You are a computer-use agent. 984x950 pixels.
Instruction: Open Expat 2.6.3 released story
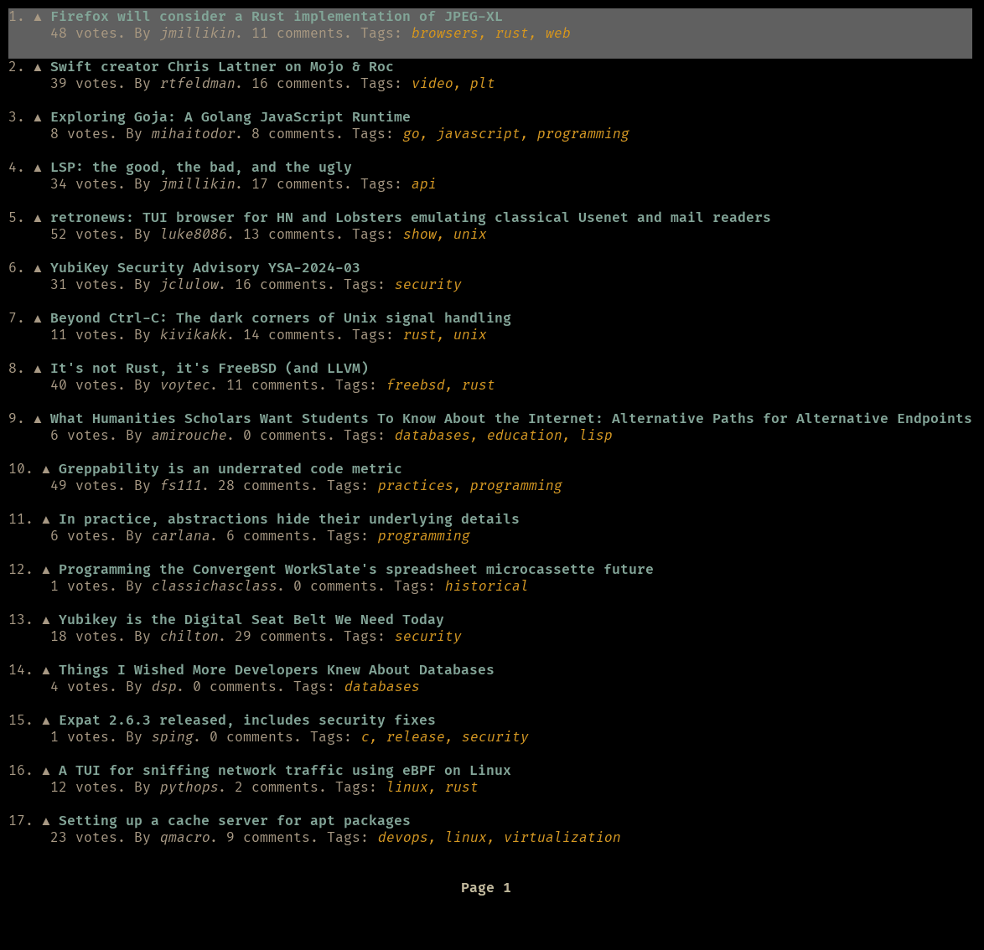point(246,720)
